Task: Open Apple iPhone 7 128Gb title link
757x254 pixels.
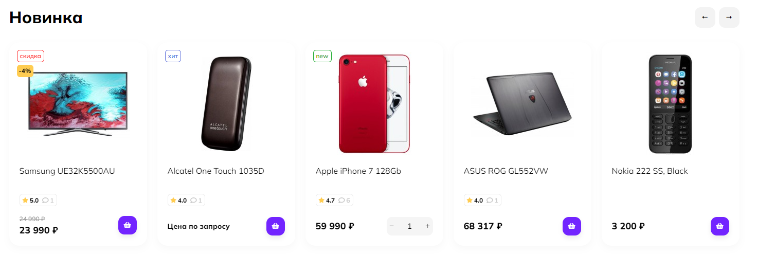Action: [358, 171]
